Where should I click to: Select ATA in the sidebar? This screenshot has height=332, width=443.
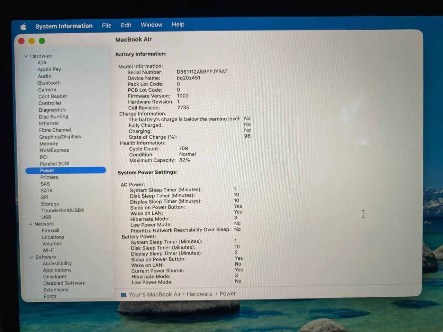pos(42,63)
